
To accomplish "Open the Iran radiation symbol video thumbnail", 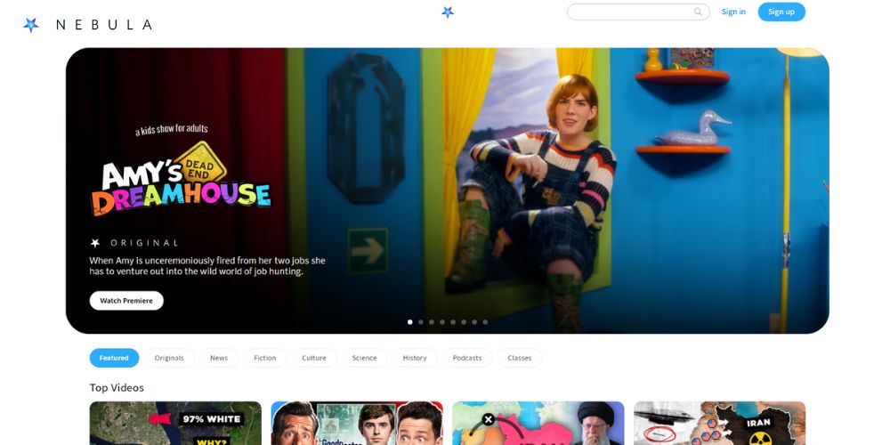I will click(x=719, y=424).
